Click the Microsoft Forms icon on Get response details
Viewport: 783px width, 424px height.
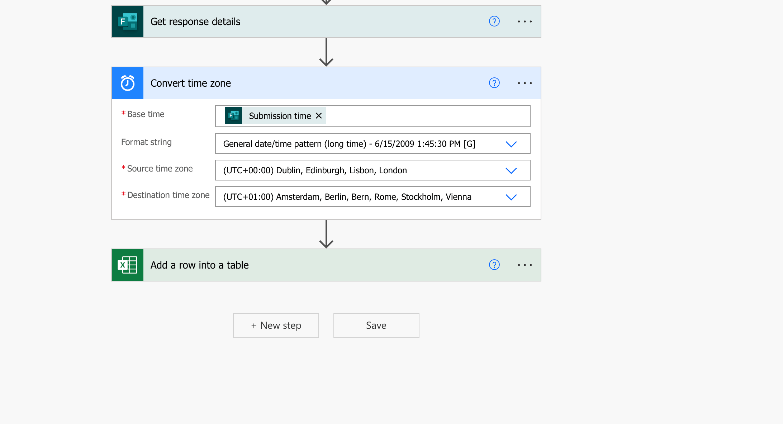127,21
